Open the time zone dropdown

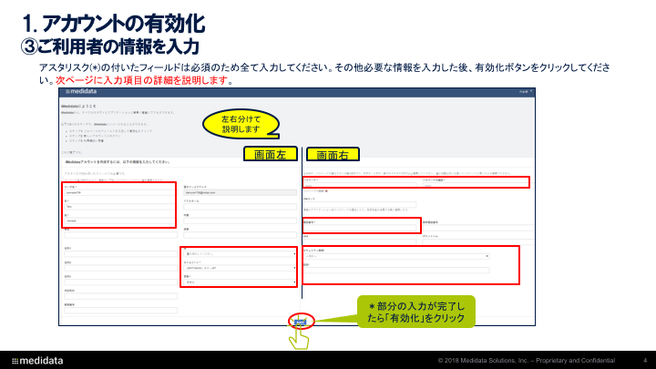[239, 268]
